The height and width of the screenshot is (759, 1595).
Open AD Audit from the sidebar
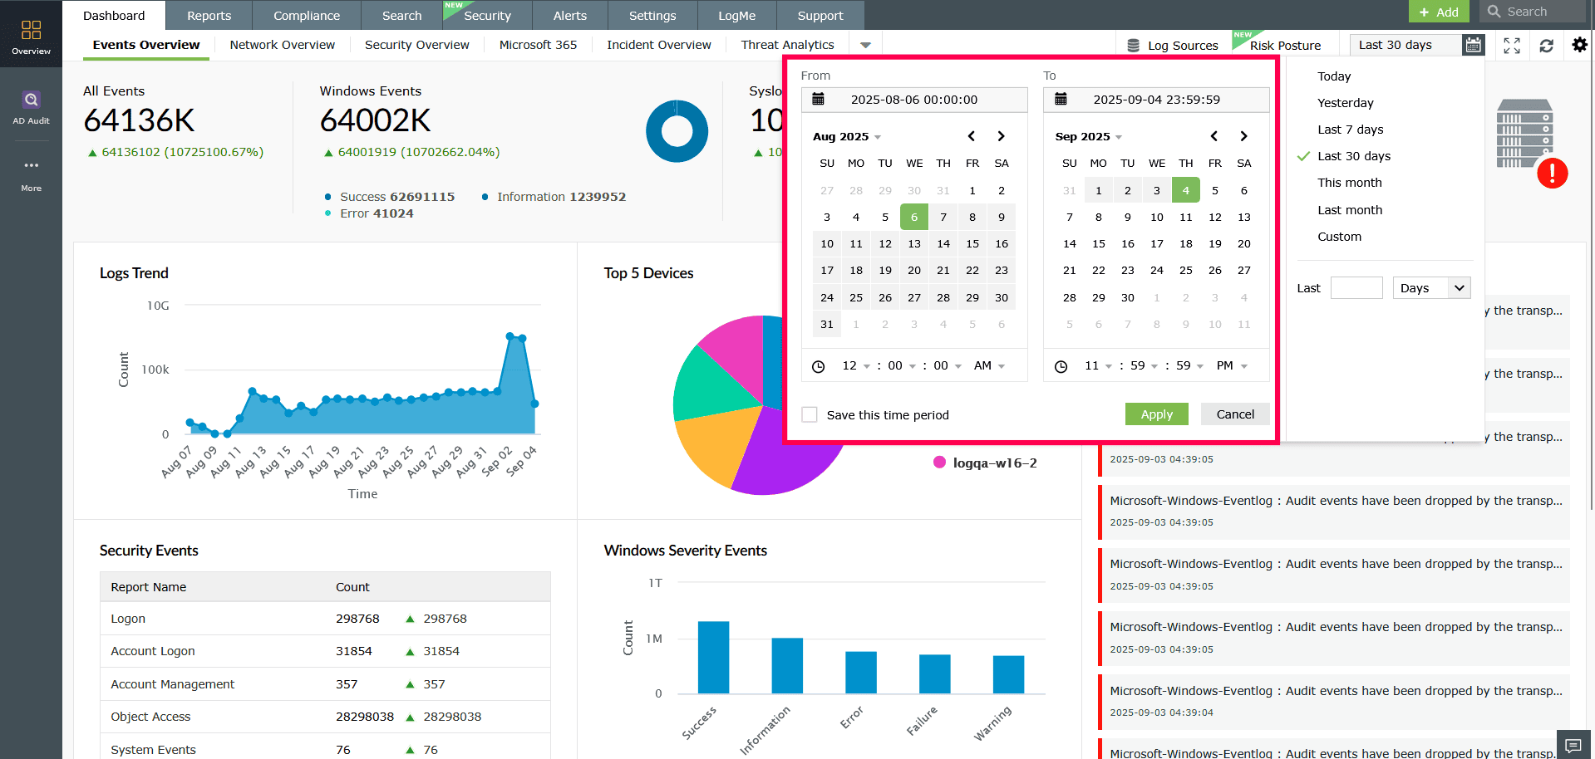coord(31,106)
